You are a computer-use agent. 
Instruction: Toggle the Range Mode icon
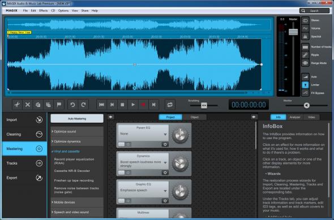(x=305, y=63)
